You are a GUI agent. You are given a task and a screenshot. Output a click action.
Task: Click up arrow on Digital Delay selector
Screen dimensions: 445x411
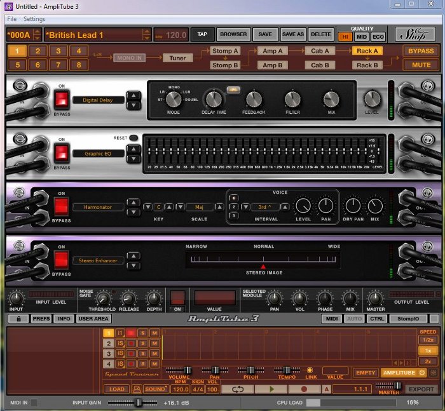tap(133, 95)
